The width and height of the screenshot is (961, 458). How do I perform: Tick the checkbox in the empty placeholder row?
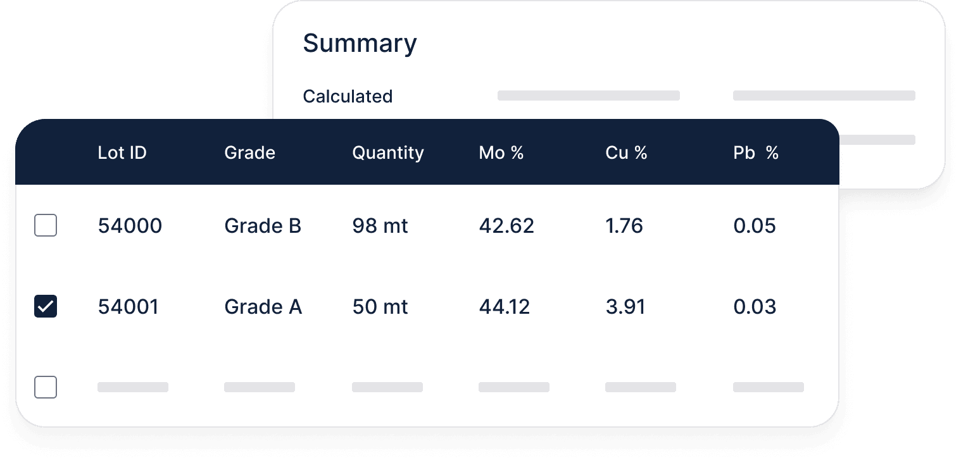click(46, 387)
